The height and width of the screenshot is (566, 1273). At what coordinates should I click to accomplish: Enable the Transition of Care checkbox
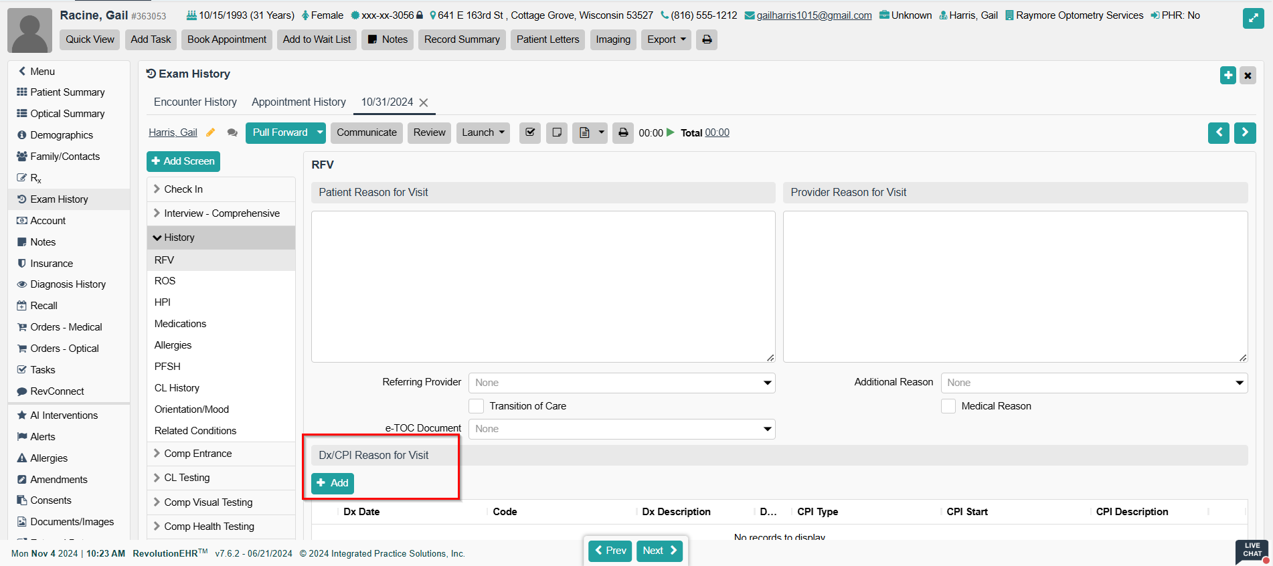pyautogui.click(x=477, y=406)
